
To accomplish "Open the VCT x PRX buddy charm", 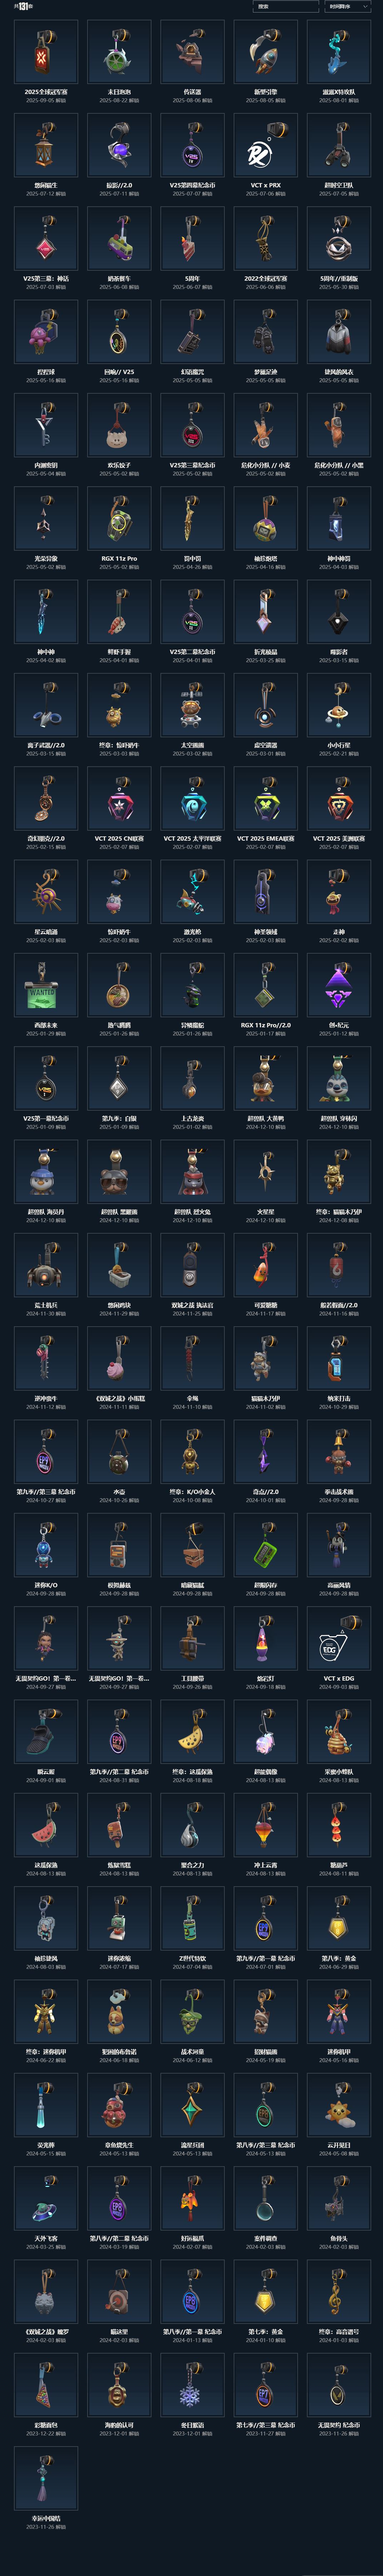I will pos(265,145).
